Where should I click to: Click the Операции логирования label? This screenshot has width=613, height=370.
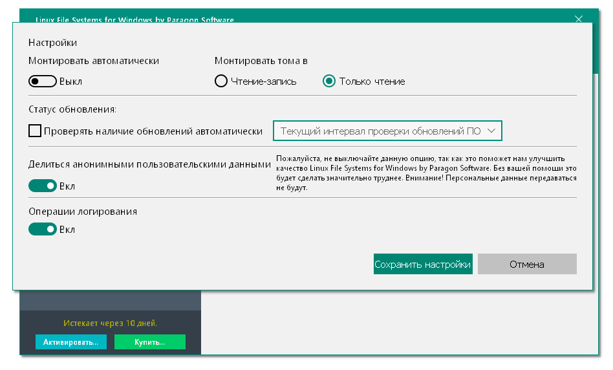83,212
